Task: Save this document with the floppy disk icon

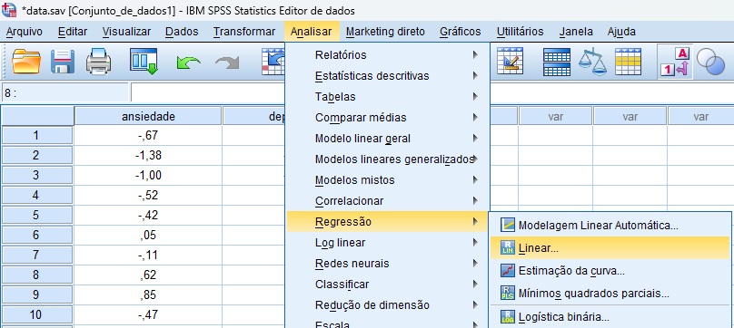Action: point(63,62)
